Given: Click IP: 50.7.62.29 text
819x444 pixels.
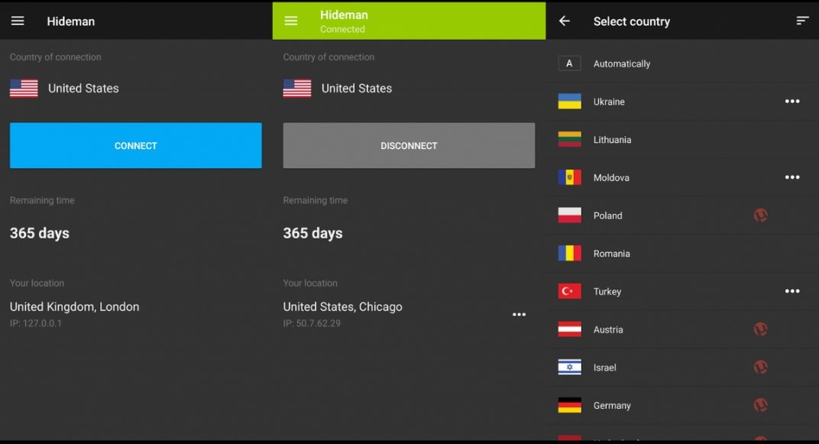Looking at the screenshot, I should click(x=312, y=323).
